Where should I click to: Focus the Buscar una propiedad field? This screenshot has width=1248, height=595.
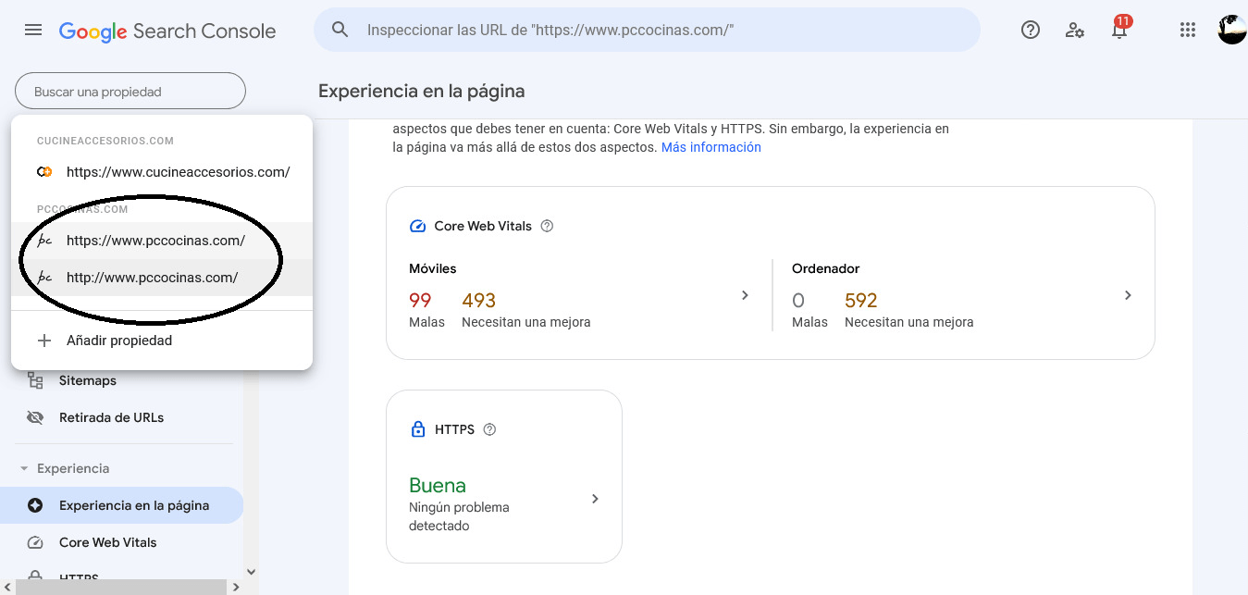(x=130, y=92)
